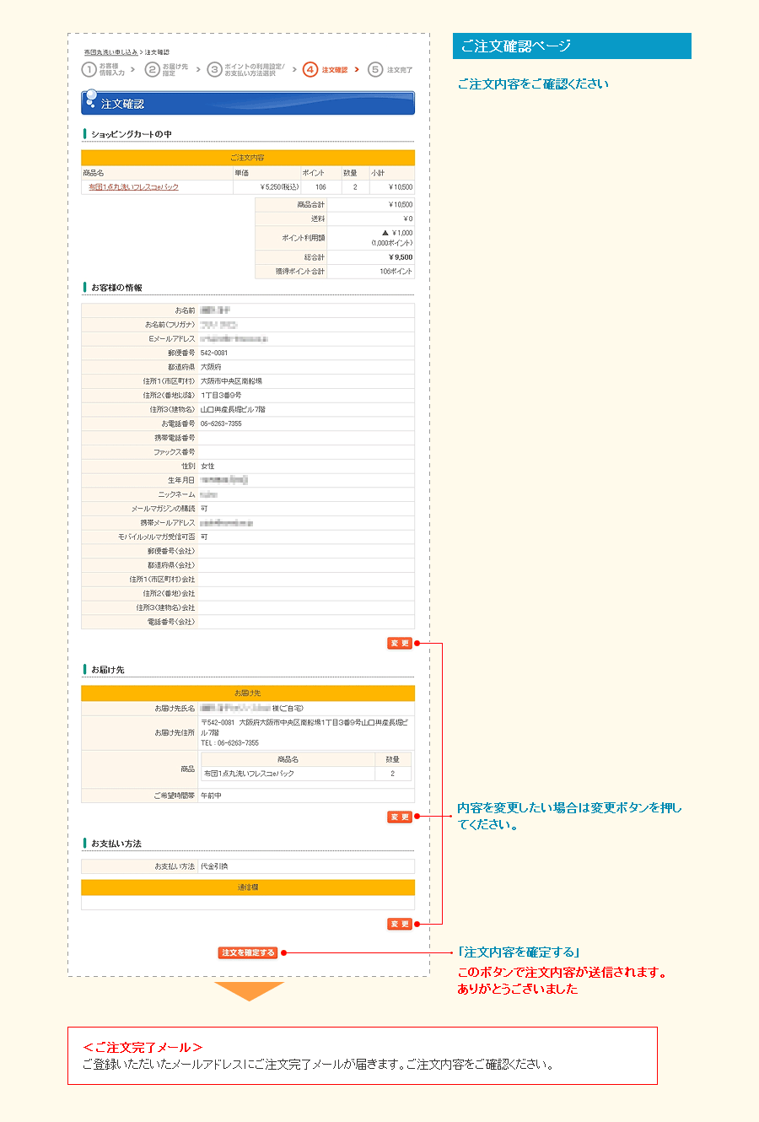
Task: Click 変更 button under お支払い方法 section
Action: (400, 924)
